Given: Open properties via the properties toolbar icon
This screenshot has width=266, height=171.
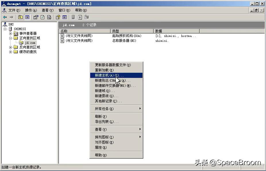Looking at the screenshot, I should (x=36, y=17).
